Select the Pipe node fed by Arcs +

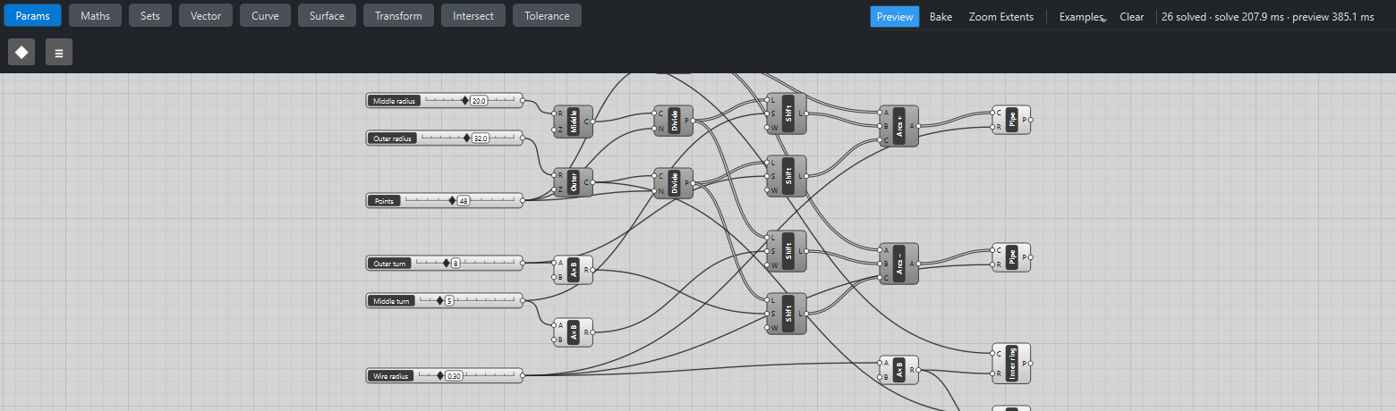coord(1012,120)
